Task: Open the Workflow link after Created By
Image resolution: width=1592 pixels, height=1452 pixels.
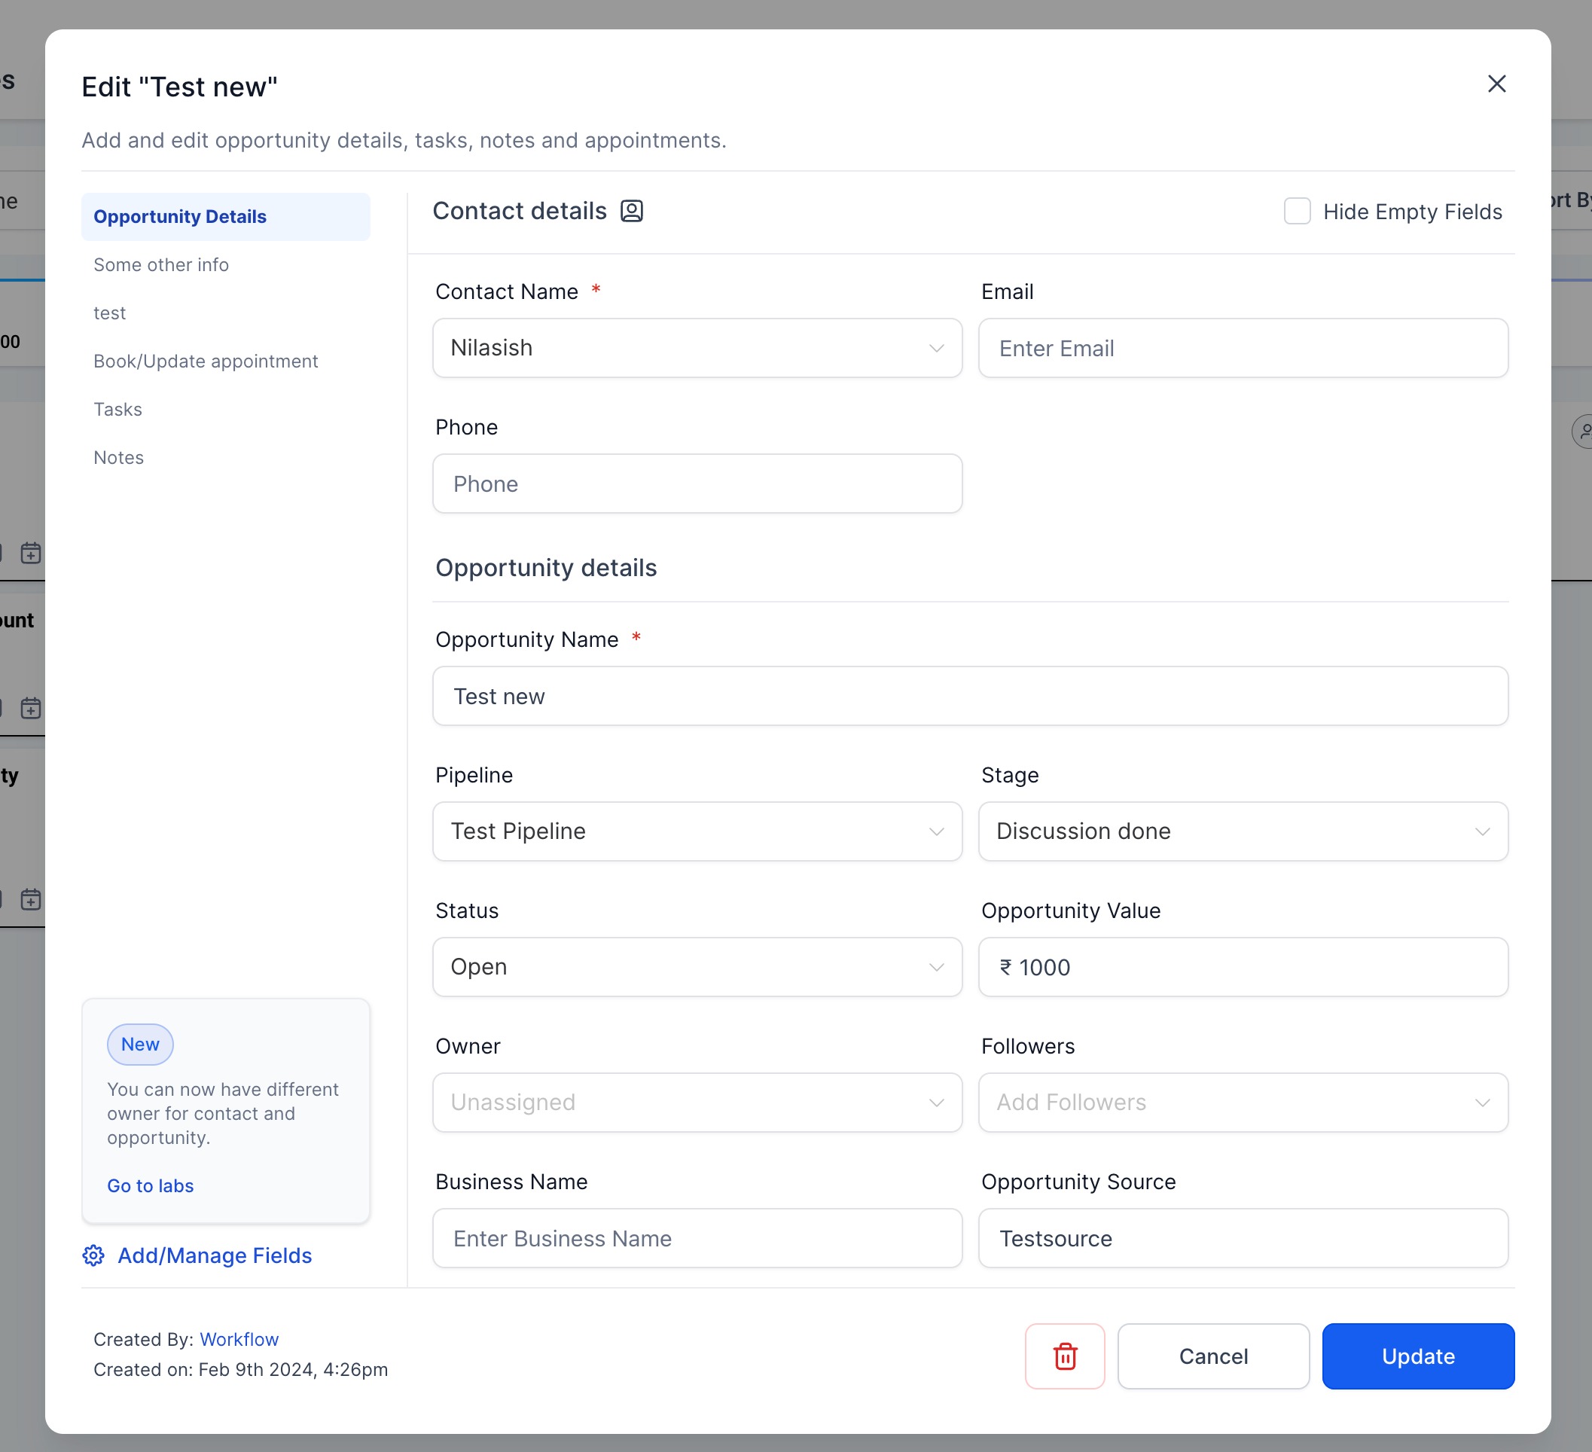Action: pyautogui.click(x=239, y=1339)
